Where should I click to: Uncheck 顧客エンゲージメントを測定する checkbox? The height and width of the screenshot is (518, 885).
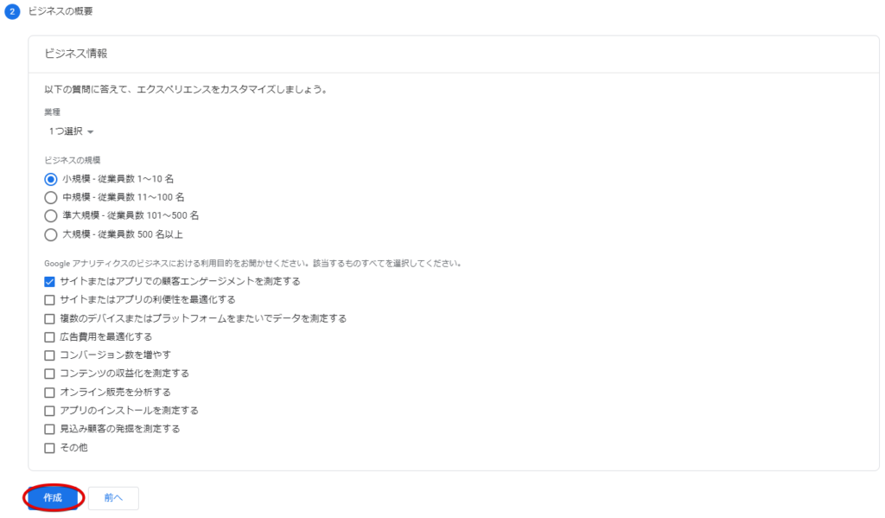(x=49, y=281)
